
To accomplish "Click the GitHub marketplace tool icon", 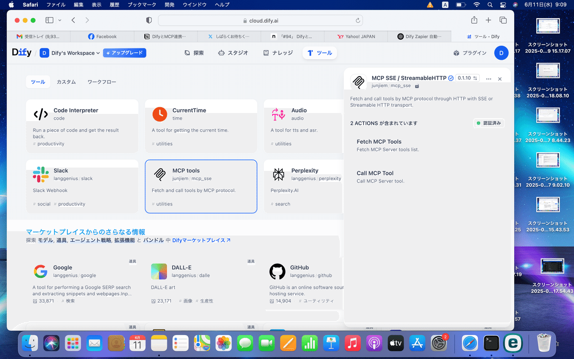I will [277, 271].
